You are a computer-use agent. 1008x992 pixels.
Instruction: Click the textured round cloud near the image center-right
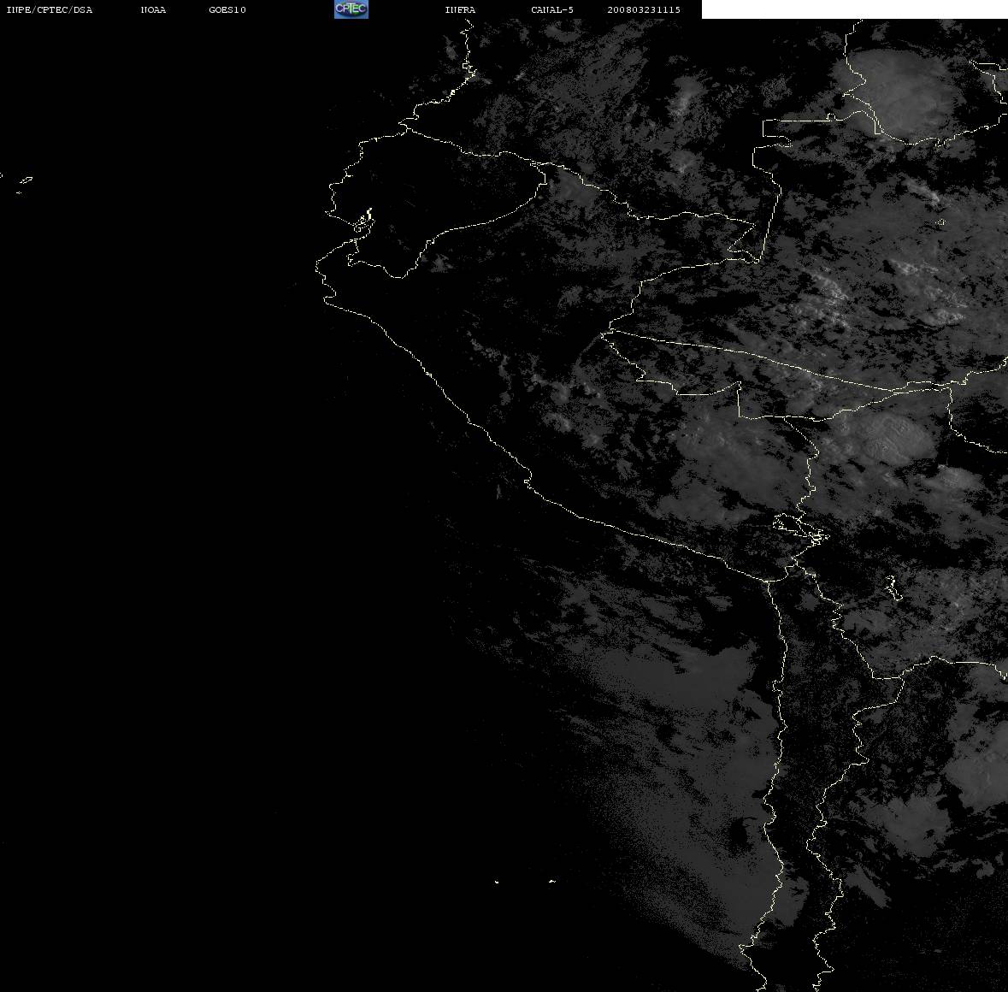pos(893,436)
